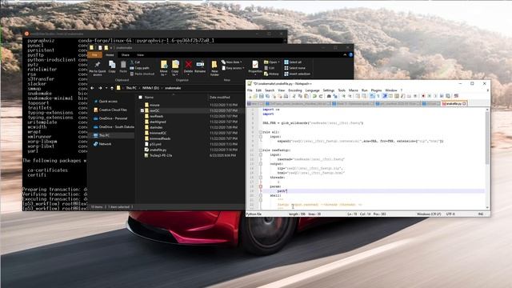Screen dimensions: 512x288
Task: Select the rawReads folder row
Action: tap(190, 116)
